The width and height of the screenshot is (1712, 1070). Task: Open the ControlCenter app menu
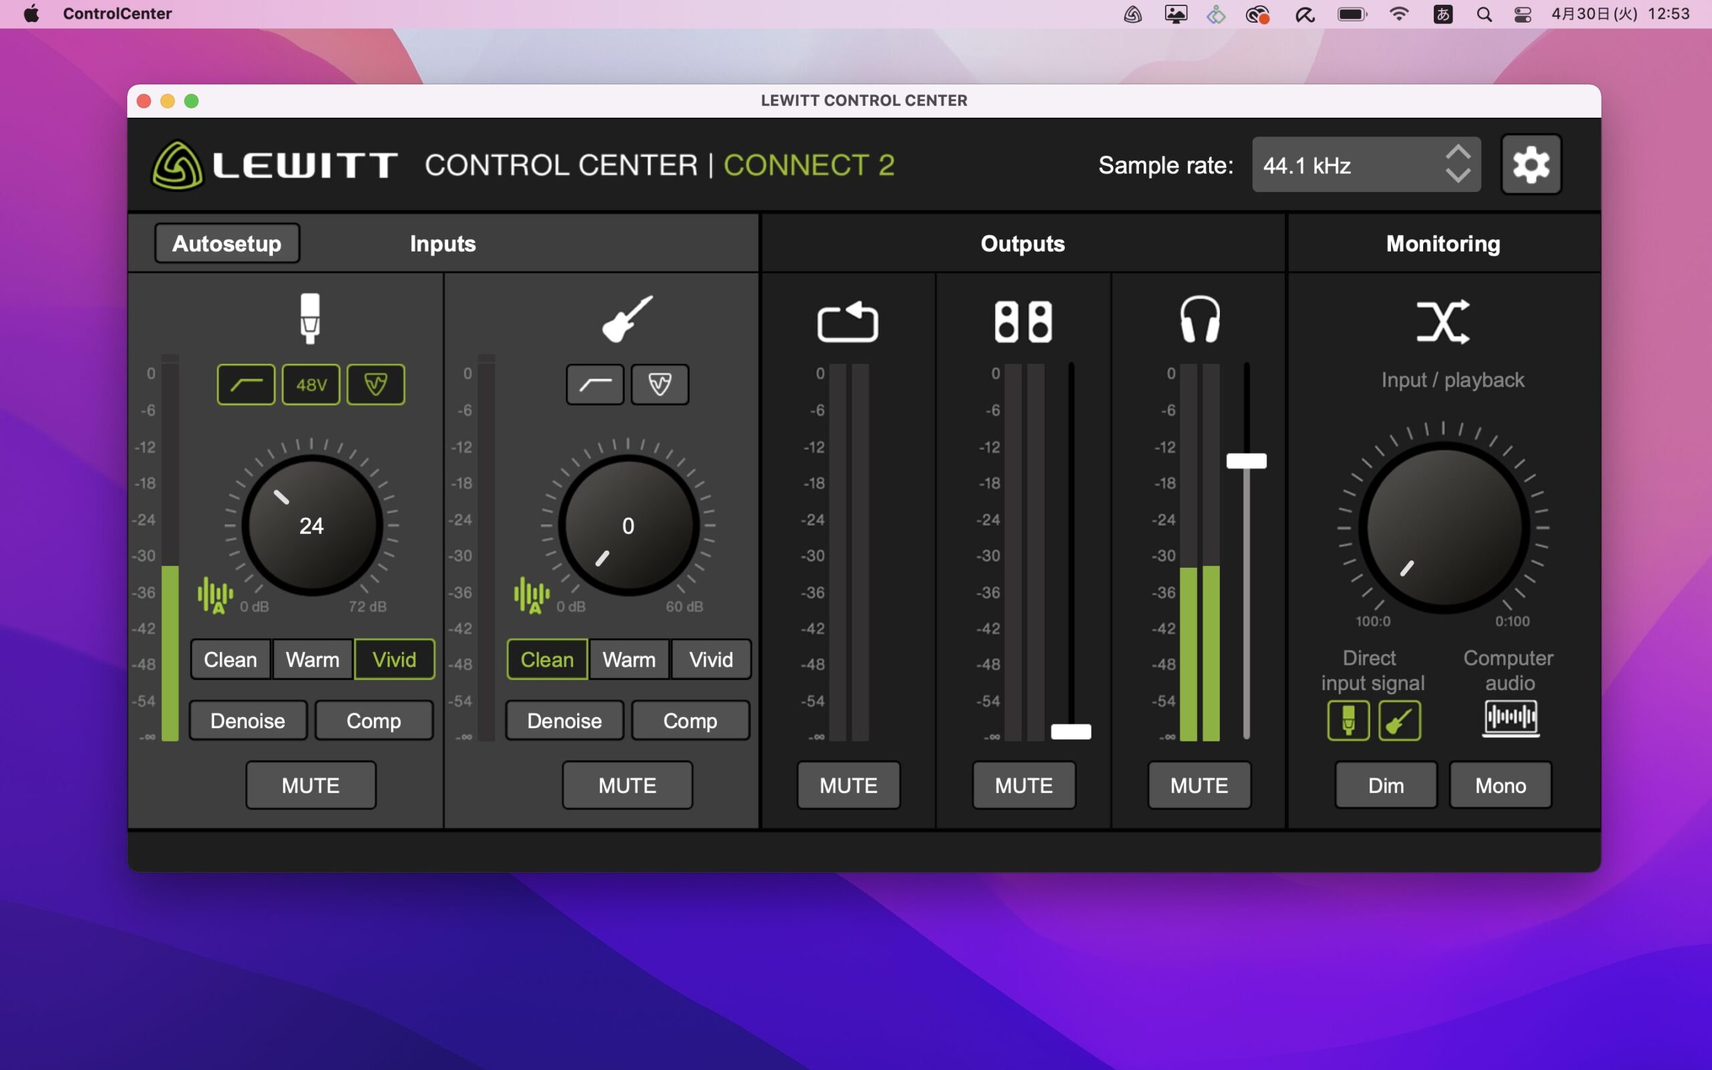point(118,13)
